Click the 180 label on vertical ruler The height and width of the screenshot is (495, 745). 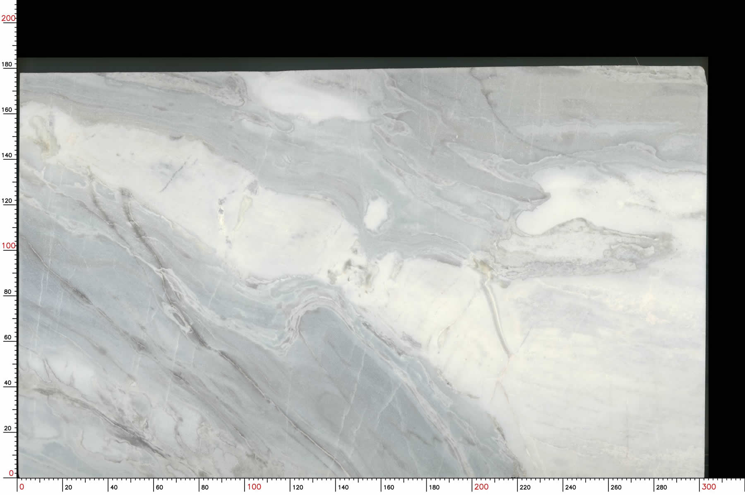pos(7,64)
